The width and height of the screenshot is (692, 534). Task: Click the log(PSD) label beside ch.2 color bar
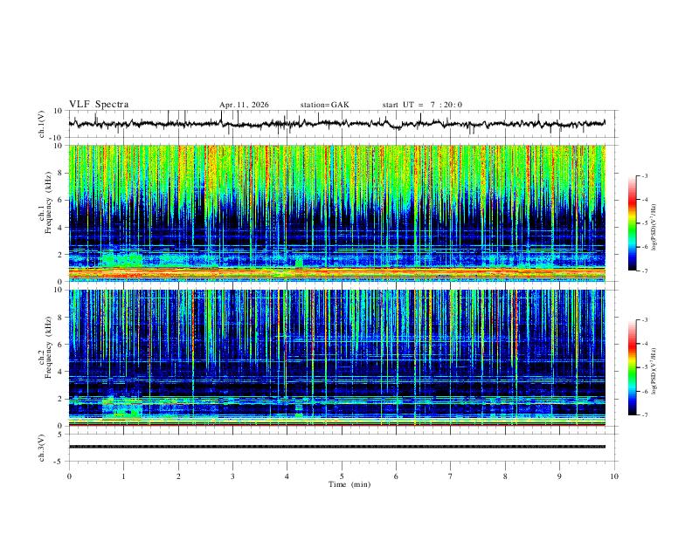[x=654, y=372]
